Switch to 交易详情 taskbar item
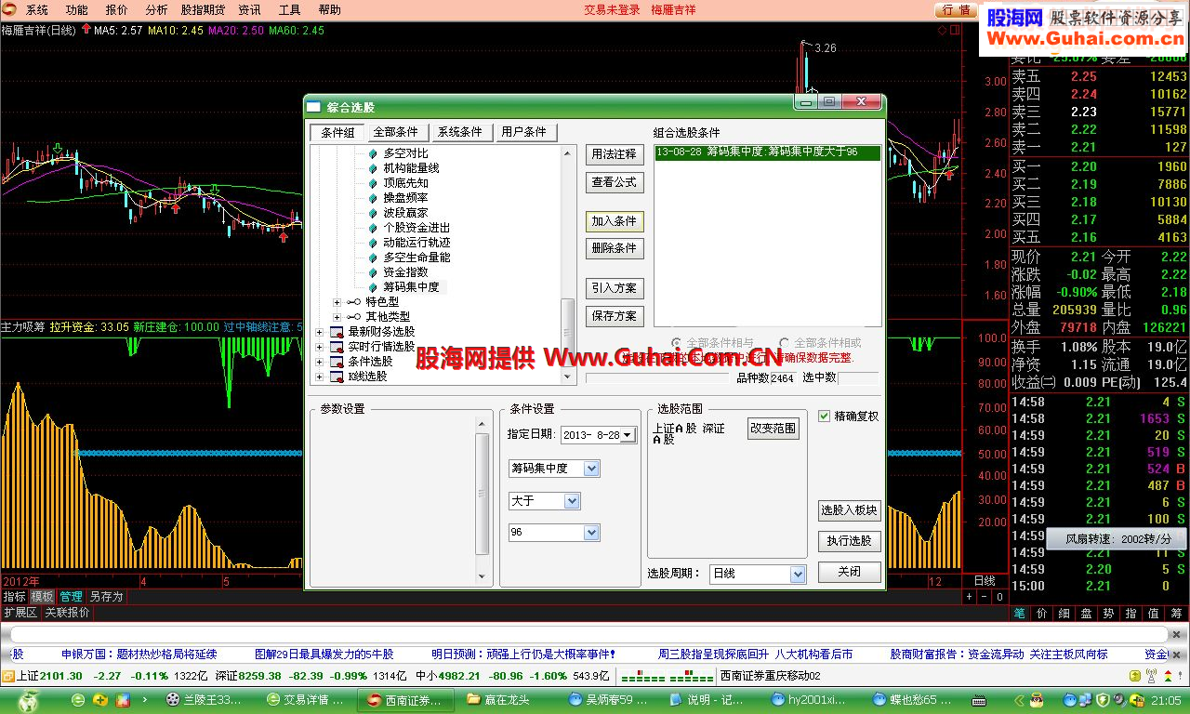 pos(306,700)
